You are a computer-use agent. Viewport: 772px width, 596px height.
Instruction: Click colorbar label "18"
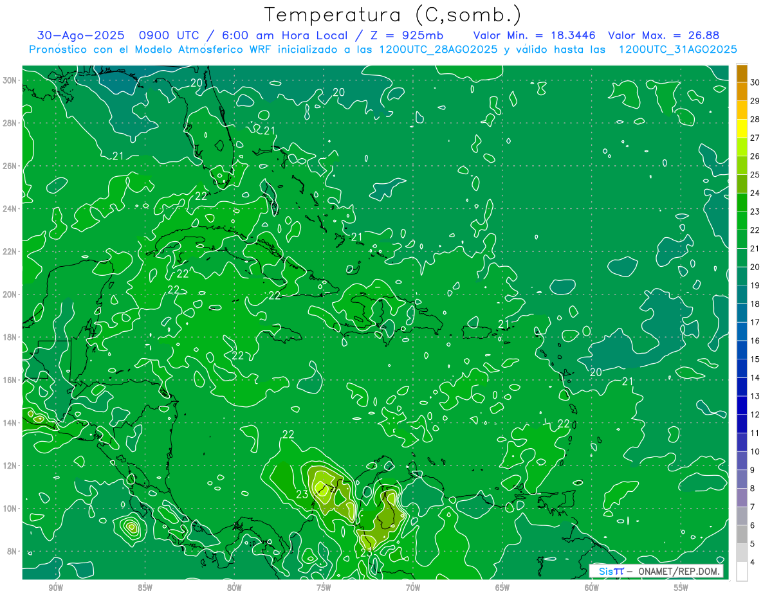click(x=755, y=304)
